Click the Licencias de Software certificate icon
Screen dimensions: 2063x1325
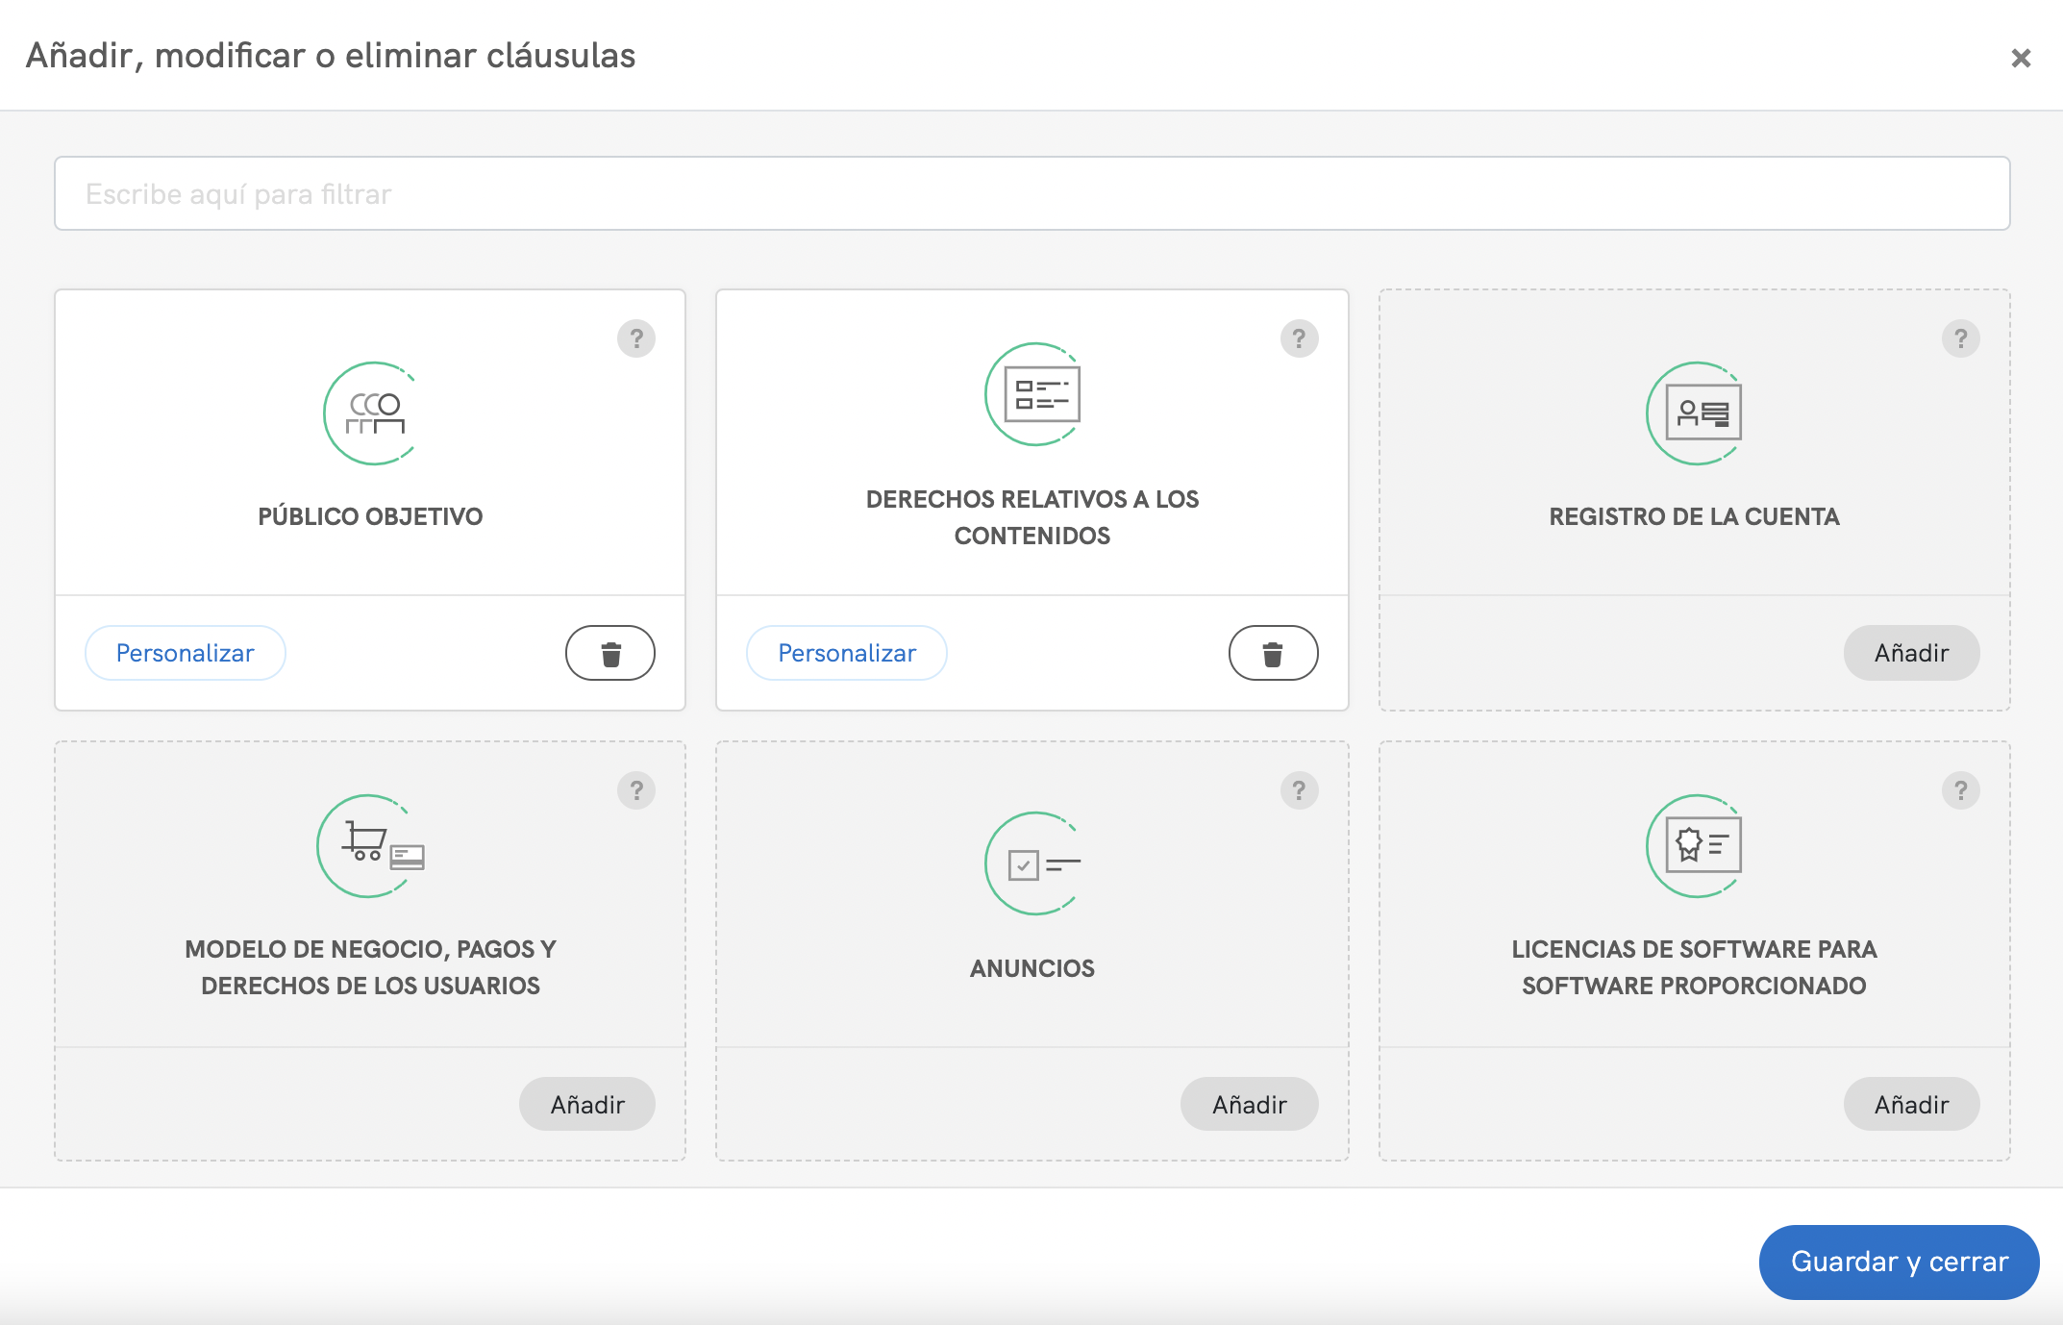tap(1696, 846)
